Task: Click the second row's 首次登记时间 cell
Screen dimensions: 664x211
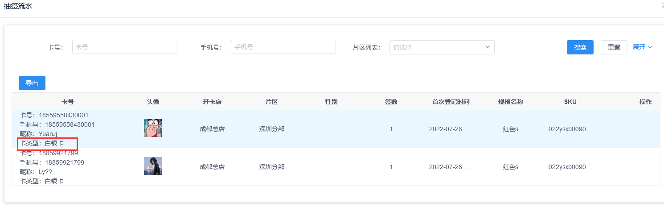Action: (x=449, y=167)
